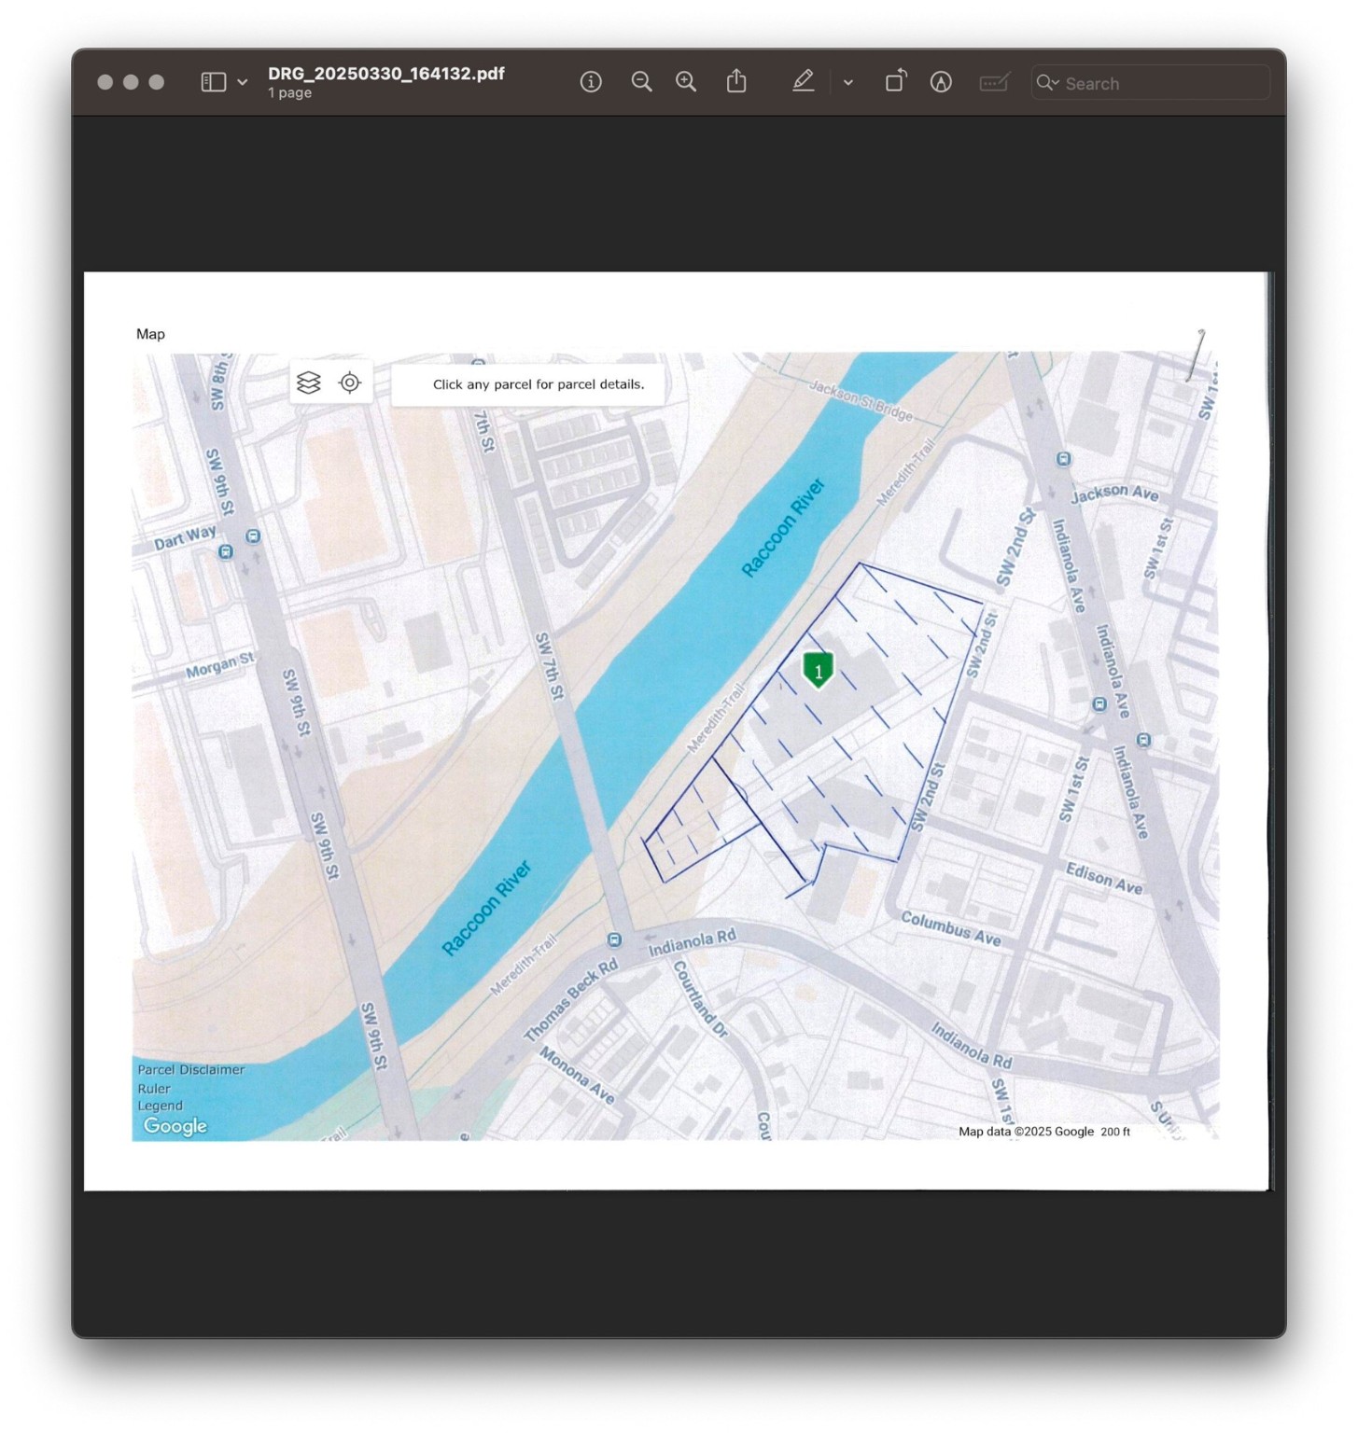Select the Highlight pen tool

(x=803, y=82)
